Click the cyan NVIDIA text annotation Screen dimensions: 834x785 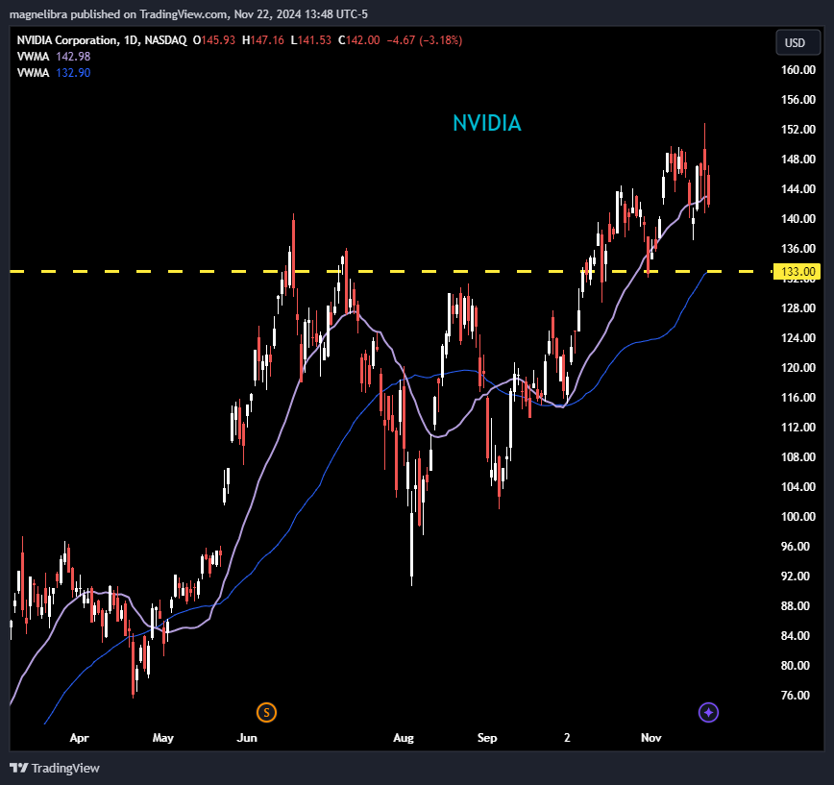(x=487, y=123)
